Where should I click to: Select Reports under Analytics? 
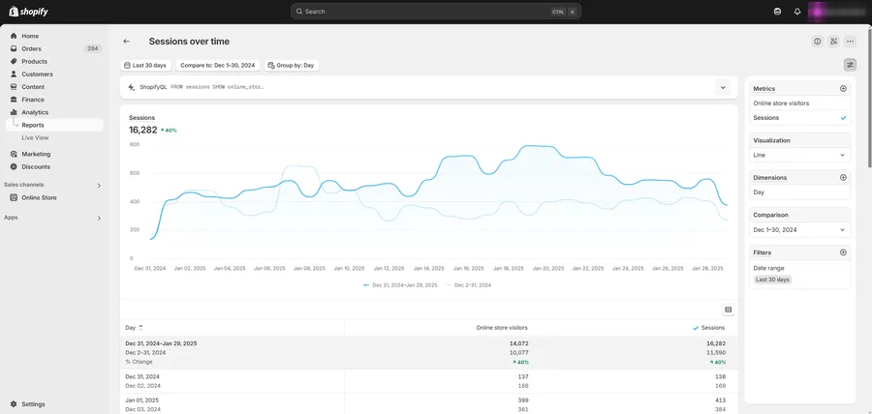pos(54,126)
